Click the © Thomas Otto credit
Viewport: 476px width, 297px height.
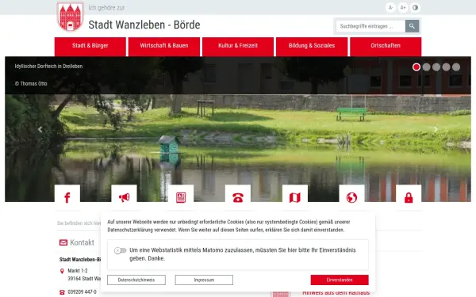[x=31, y=84]
